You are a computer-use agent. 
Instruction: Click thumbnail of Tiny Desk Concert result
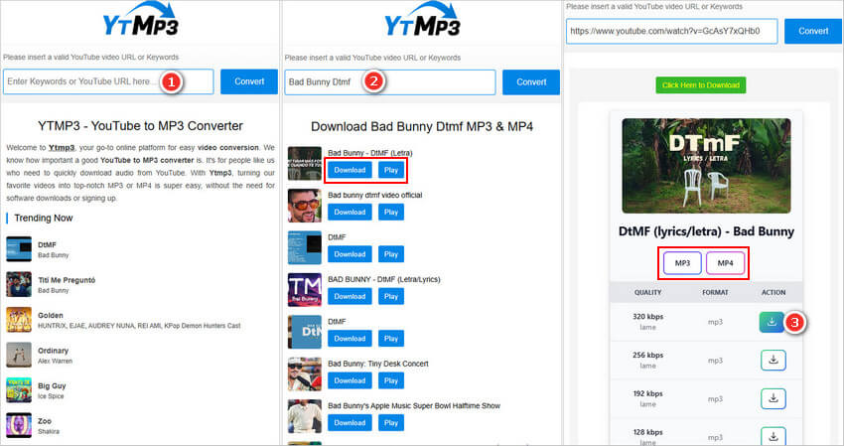pyautogui.click(x=305, y=373)
